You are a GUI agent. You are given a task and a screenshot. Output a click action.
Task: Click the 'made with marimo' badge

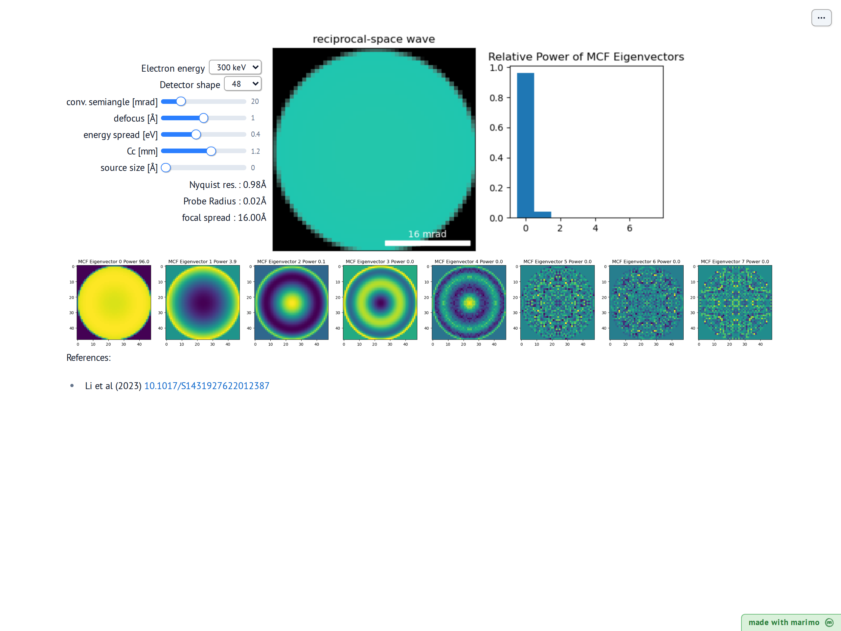pyautogui.click(x=791, y=622)
